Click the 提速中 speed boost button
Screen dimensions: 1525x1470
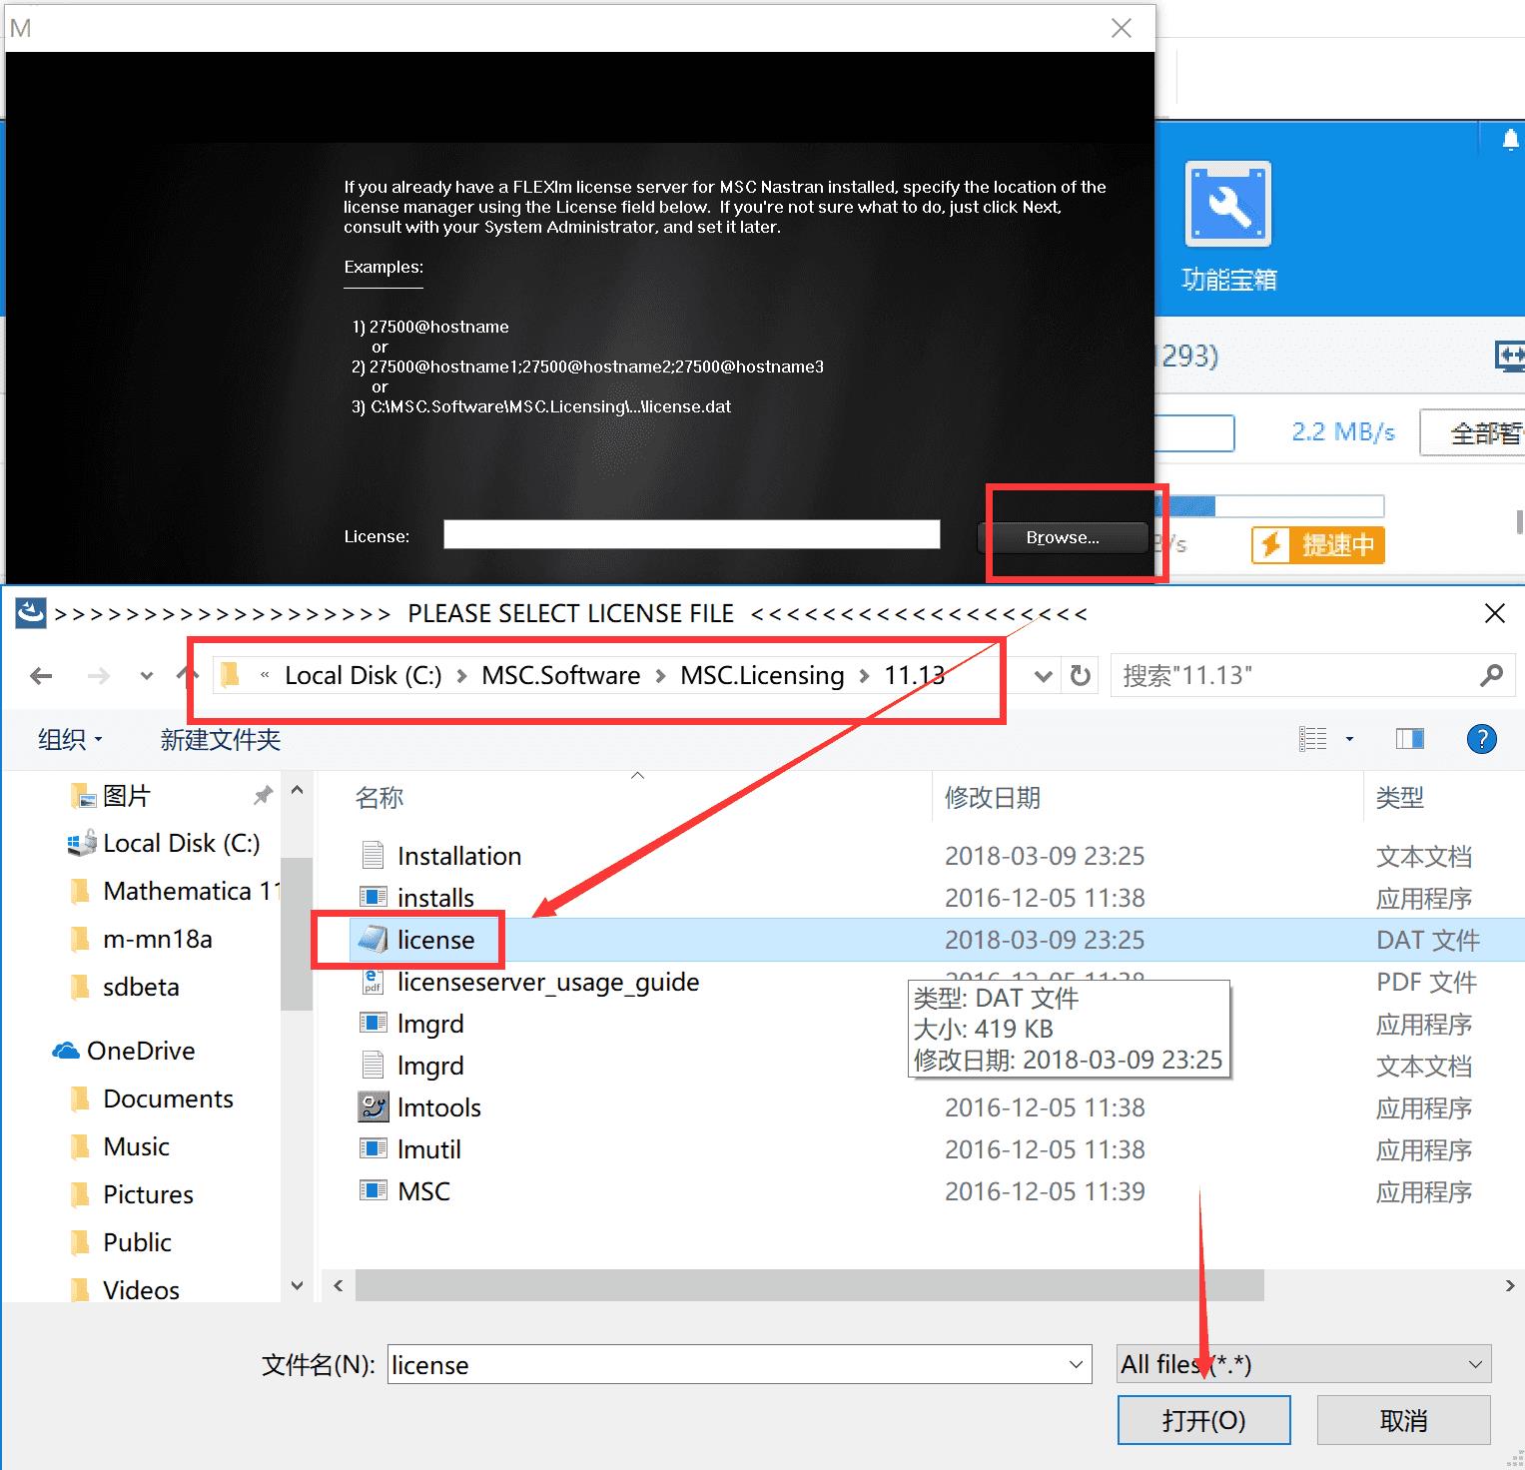point(1318,545)
